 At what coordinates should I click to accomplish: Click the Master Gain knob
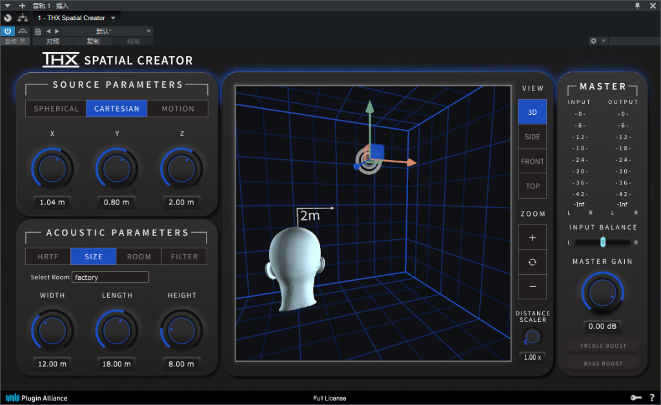tap(602, 293)
